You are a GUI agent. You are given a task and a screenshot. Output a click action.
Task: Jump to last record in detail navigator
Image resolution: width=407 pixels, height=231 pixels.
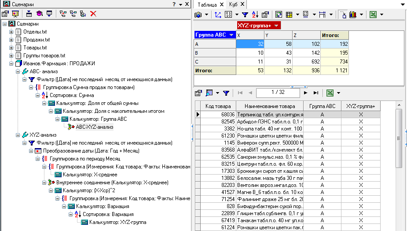[315, 93]
